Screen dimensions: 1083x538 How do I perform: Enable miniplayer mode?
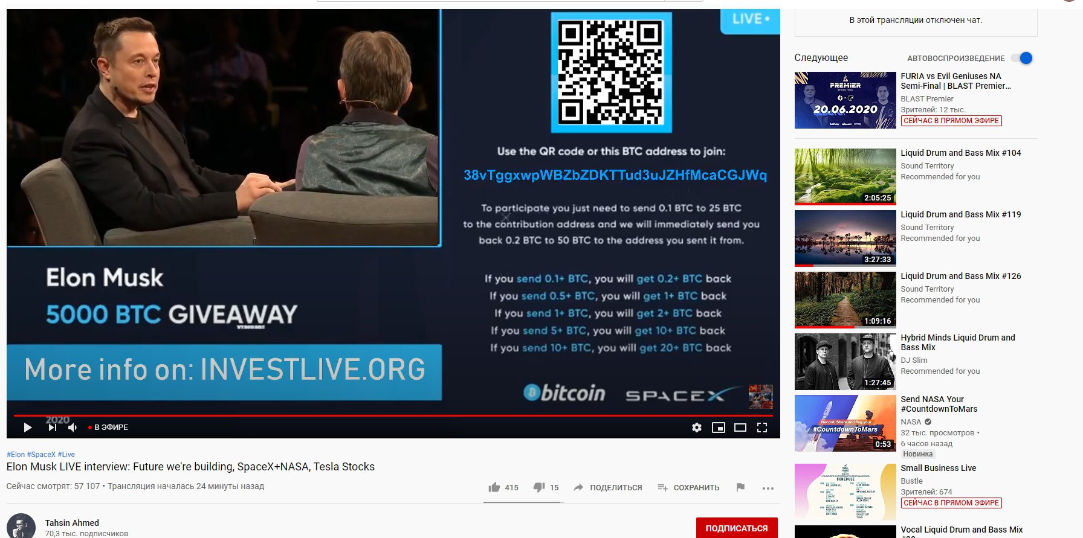point(719,428)
